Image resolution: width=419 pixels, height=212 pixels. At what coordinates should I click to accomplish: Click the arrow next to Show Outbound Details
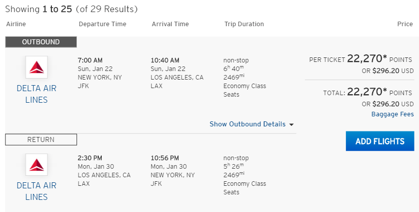click(x=292, y=124)
